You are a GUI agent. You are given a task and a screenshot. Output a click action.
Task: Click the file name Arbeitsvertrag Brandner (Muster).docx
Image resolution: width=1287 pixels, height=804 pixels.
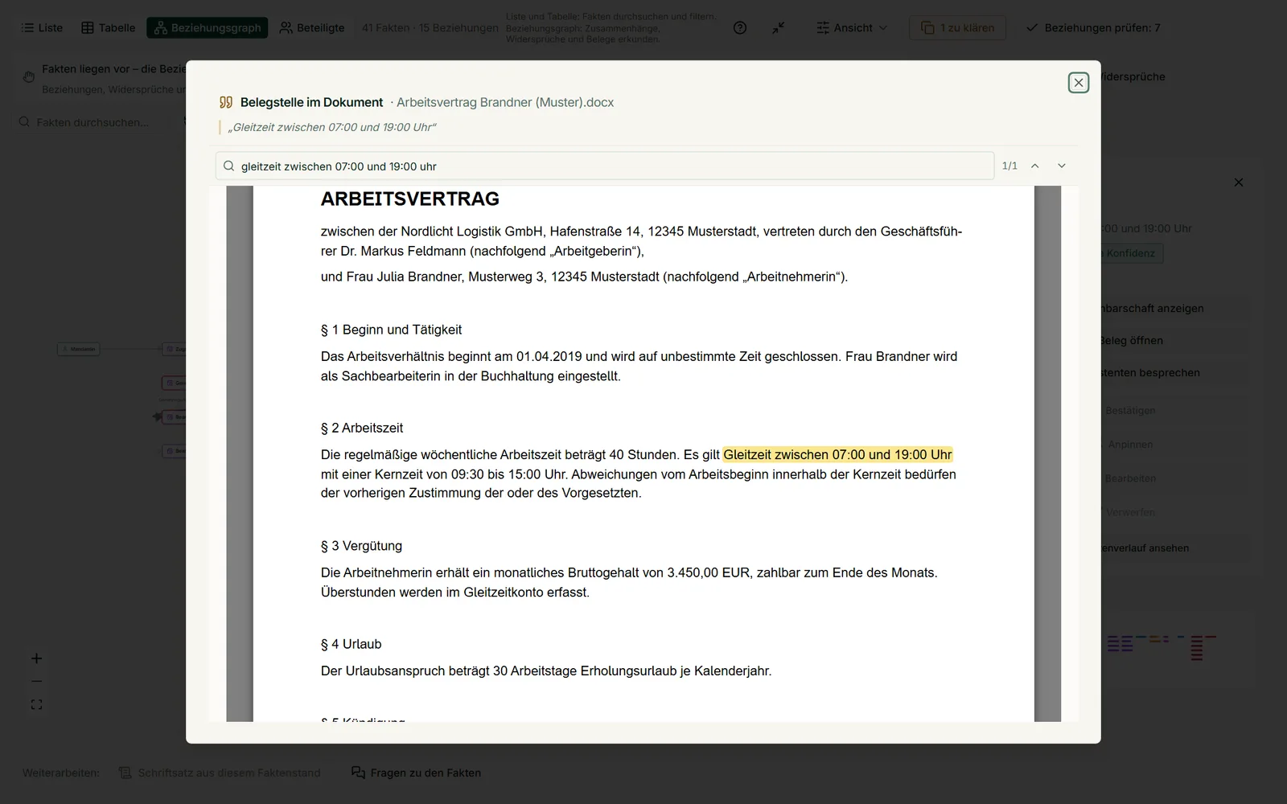(x=505, y=102)
